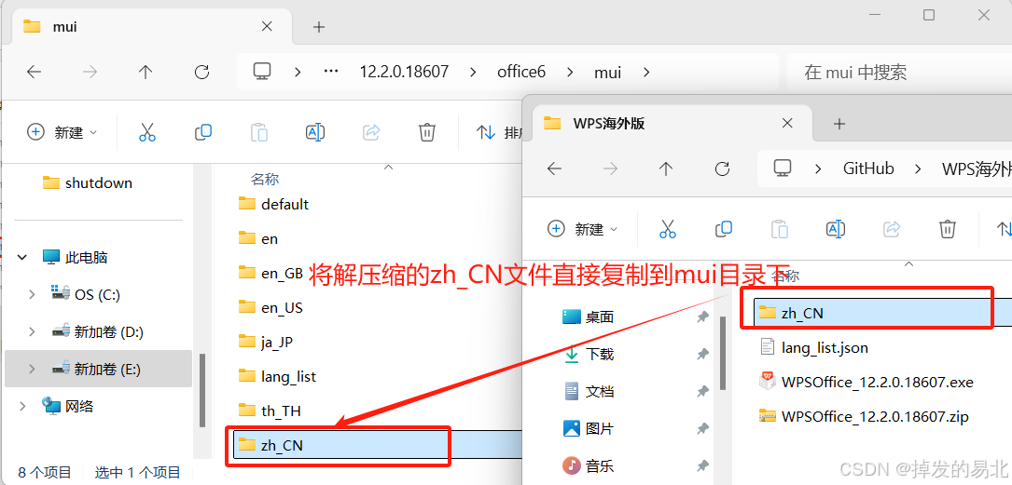Image resolution: width=1012 pixels, height=485 pixels.
Task: Select the lang_list folder
Action: (278, 376)
